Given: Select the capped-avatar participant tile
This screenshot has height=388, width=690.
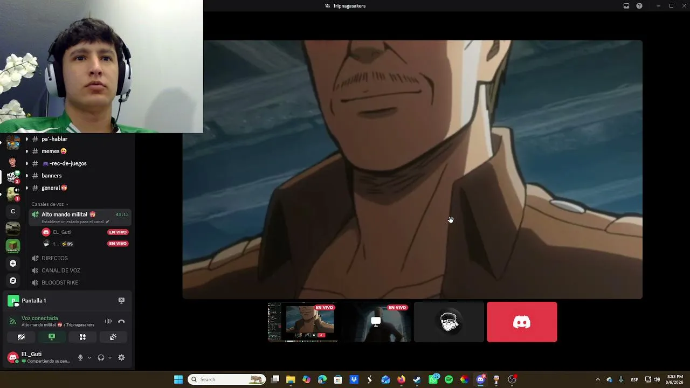Looking at the screenshot, I should (x=449, y=322).
